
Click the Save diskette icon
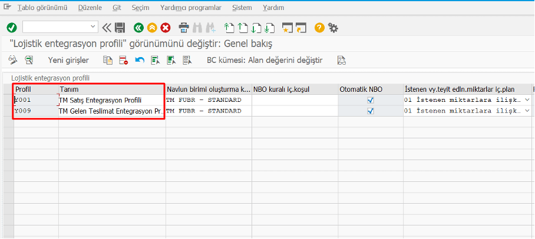[x=120, y=27]
